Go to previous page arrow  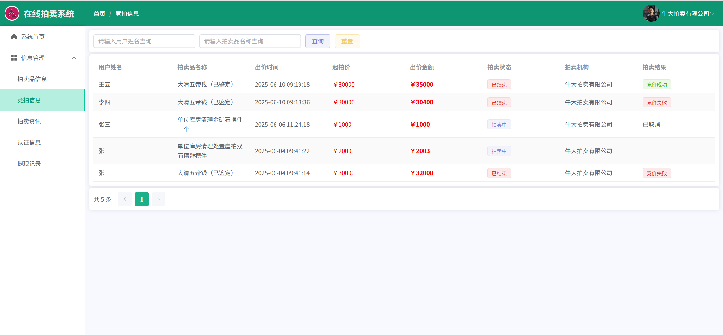pos(125,199)
